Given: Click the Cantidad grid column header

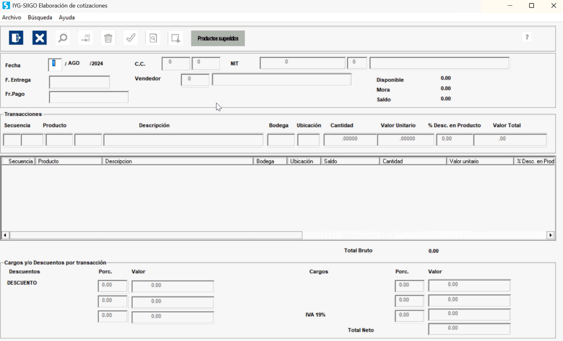Looking at the screenshot, I should [x=413, y=161].
